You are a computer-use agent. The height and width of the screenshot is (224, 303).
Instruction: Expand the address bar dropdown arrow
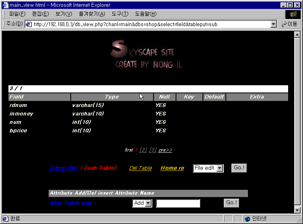tap(273, 24)
